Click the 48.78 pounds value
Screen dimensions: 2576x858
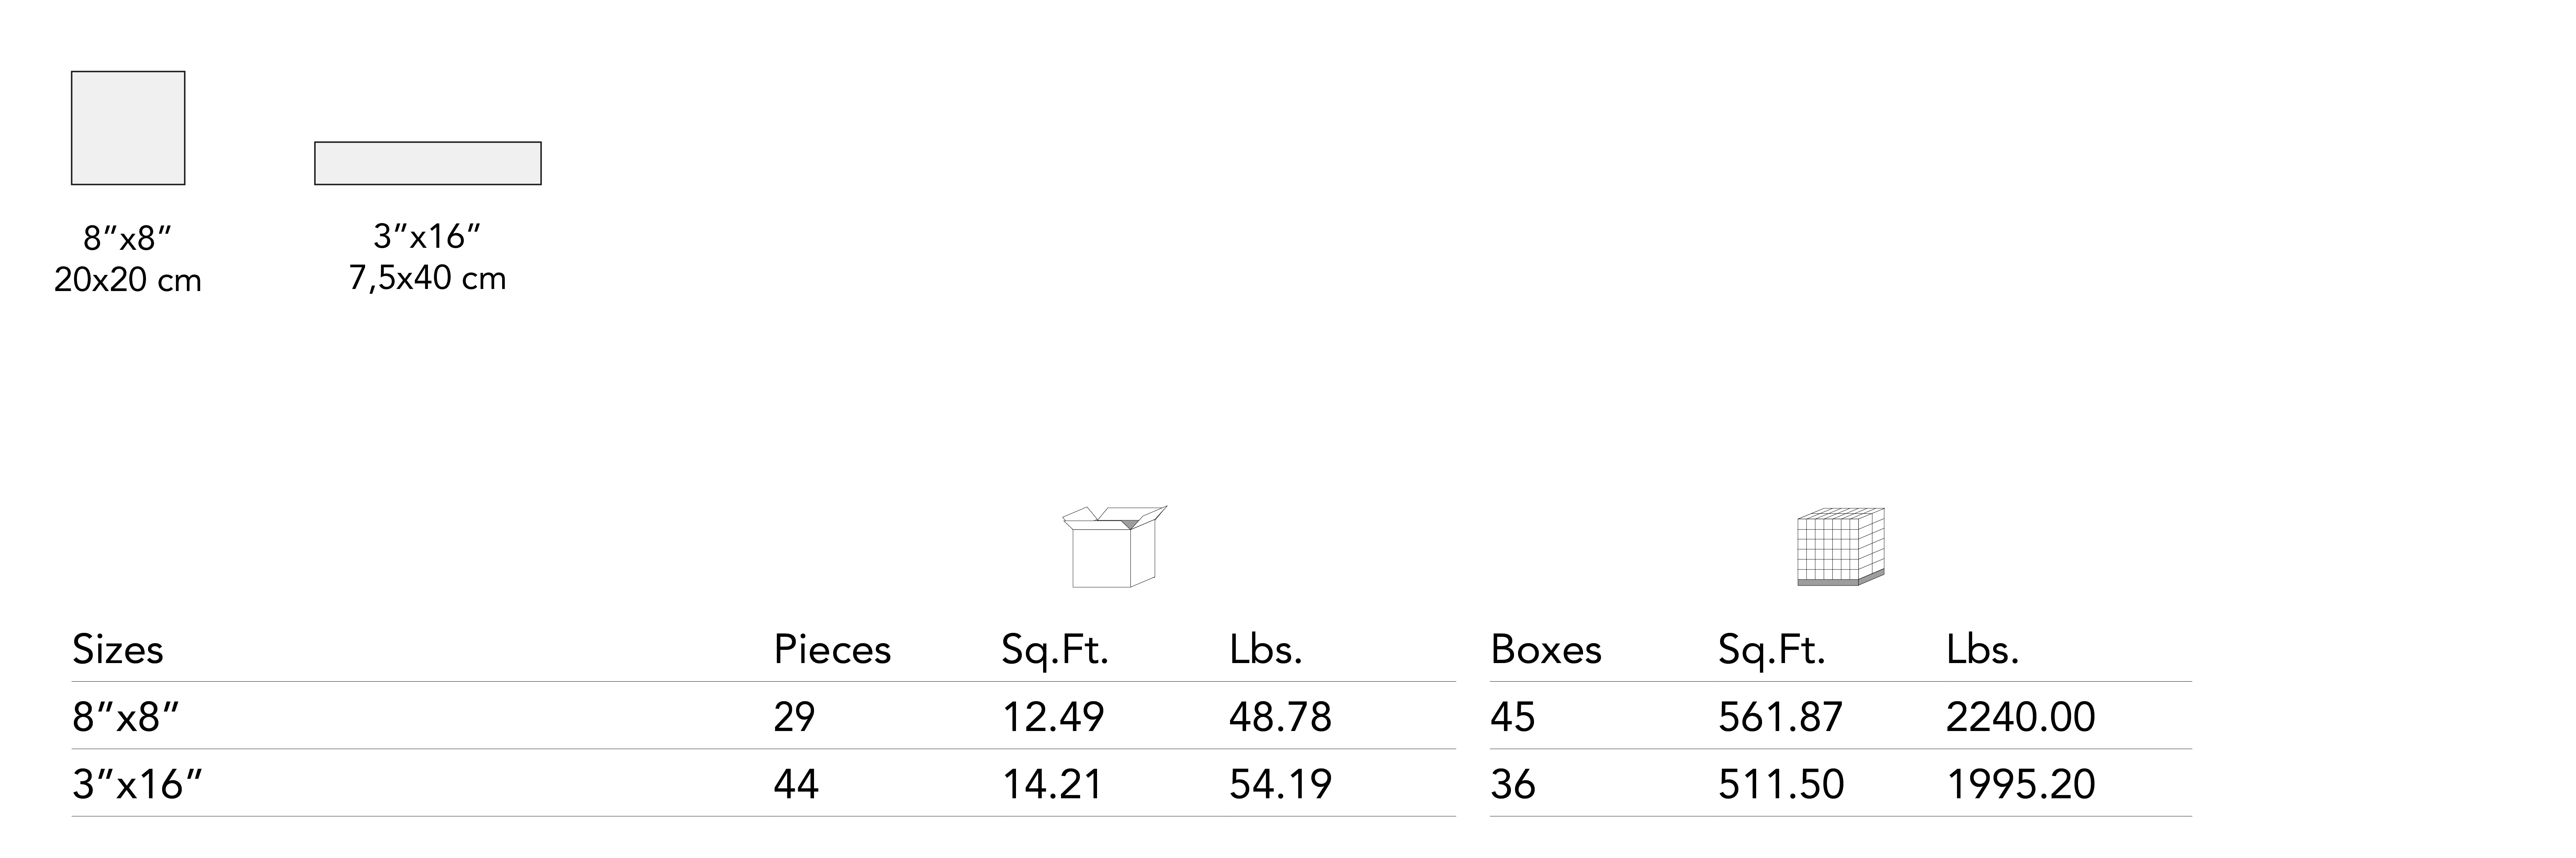(x=1280, y=717)
